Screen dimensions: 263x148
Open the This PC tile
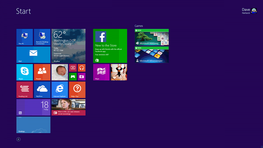25,37
